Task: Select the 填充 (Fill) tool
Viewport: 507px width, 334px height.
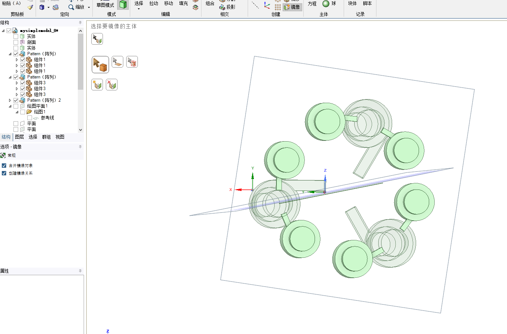Action: [x=183, y=3]
